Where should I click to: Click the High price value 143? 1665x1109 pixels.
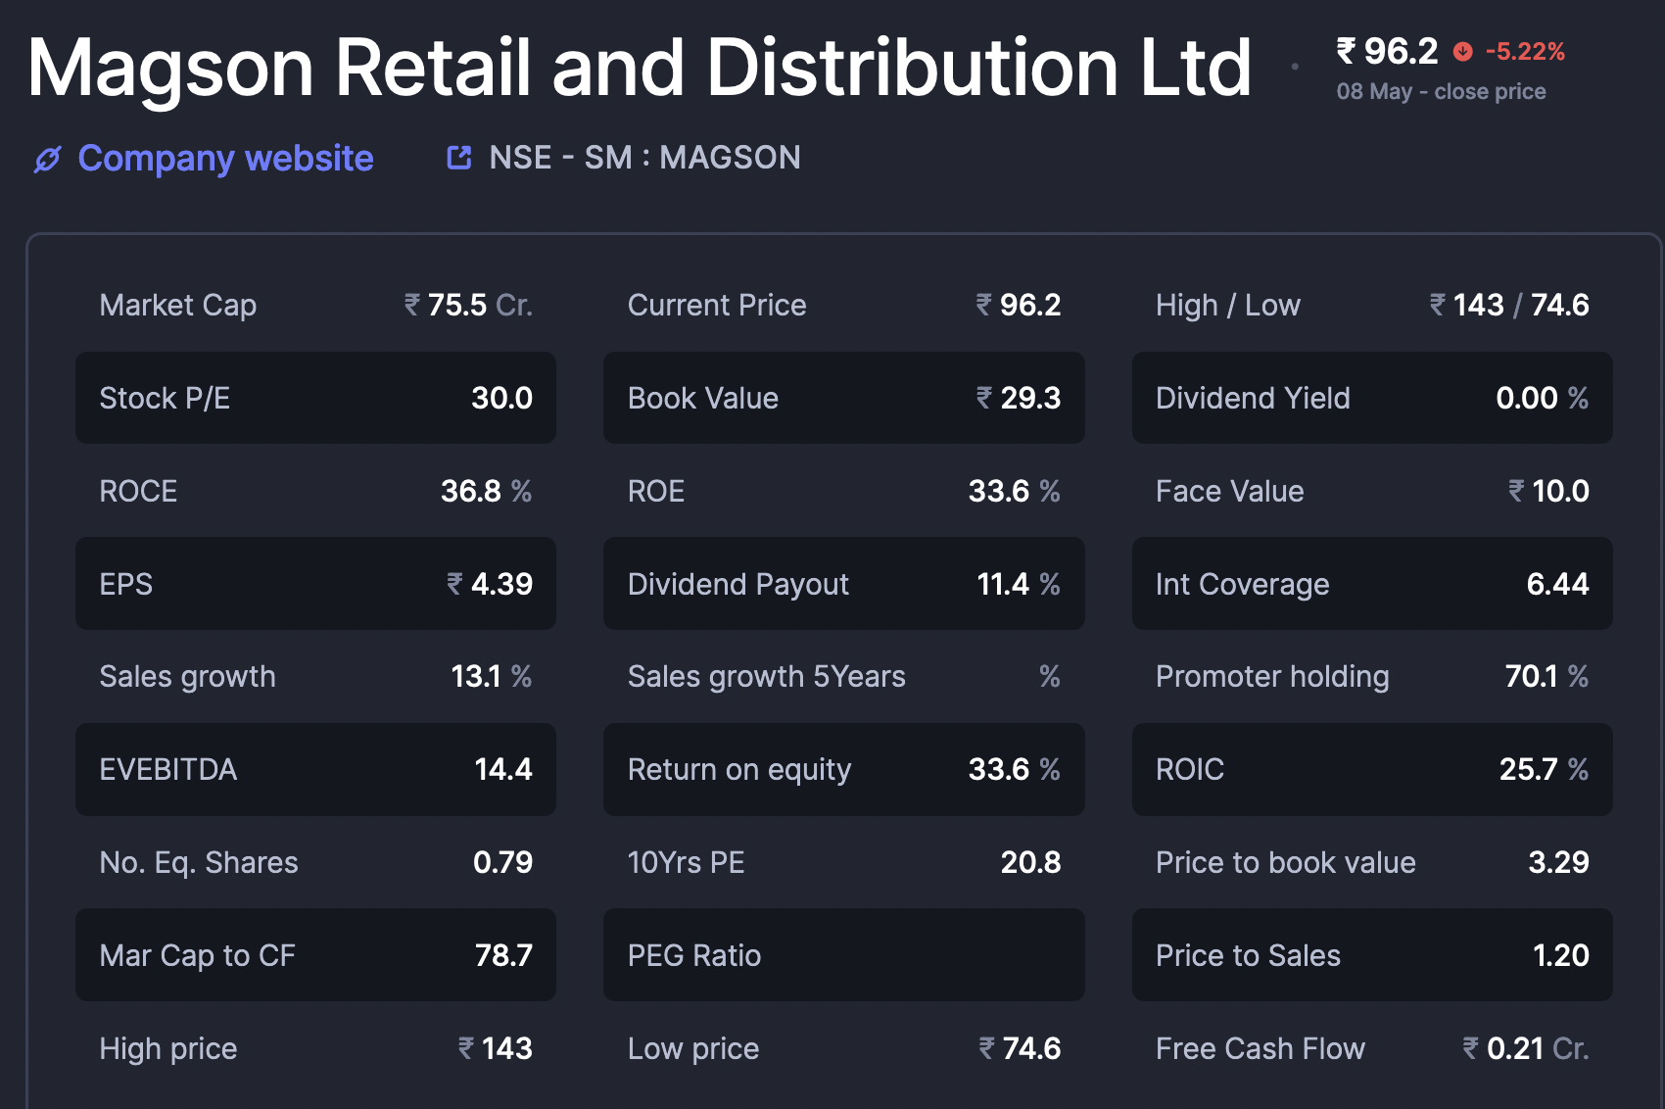pos(495,1048)
